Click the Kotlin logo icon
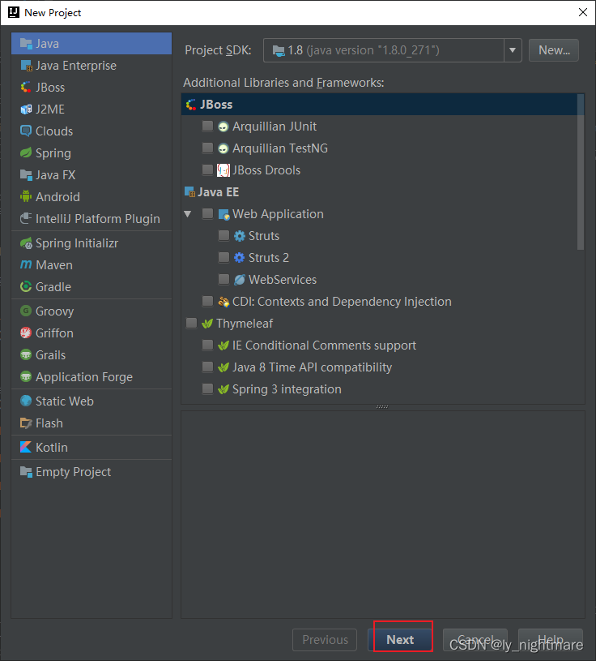596x661 pixels. 26,447
